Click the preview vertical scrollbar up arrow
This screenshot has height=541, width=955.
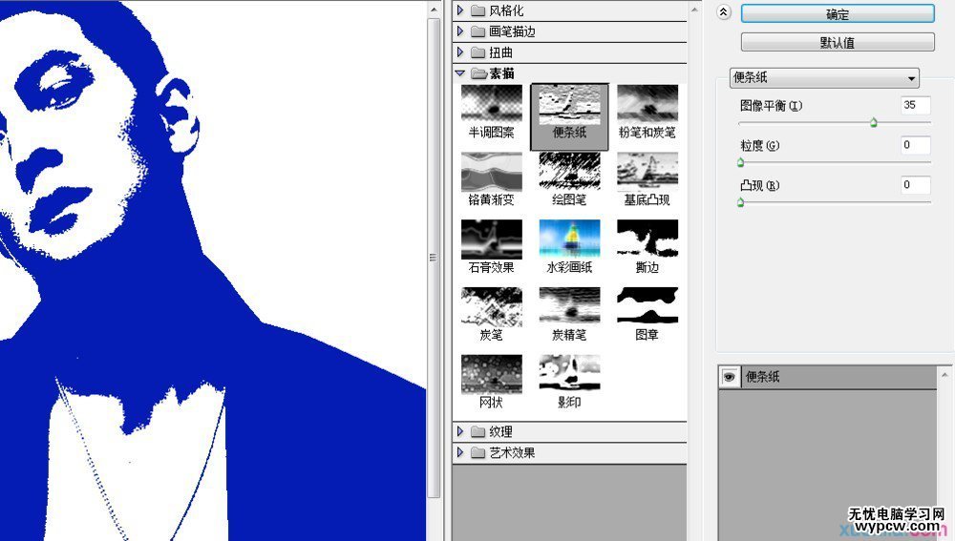click(434, 10)
